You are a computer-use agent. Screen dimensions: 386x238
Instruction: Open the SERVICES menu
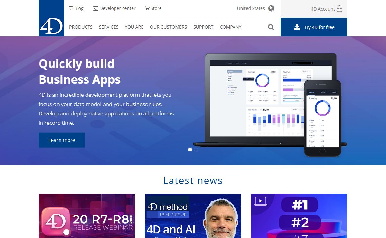pos(109,27)
